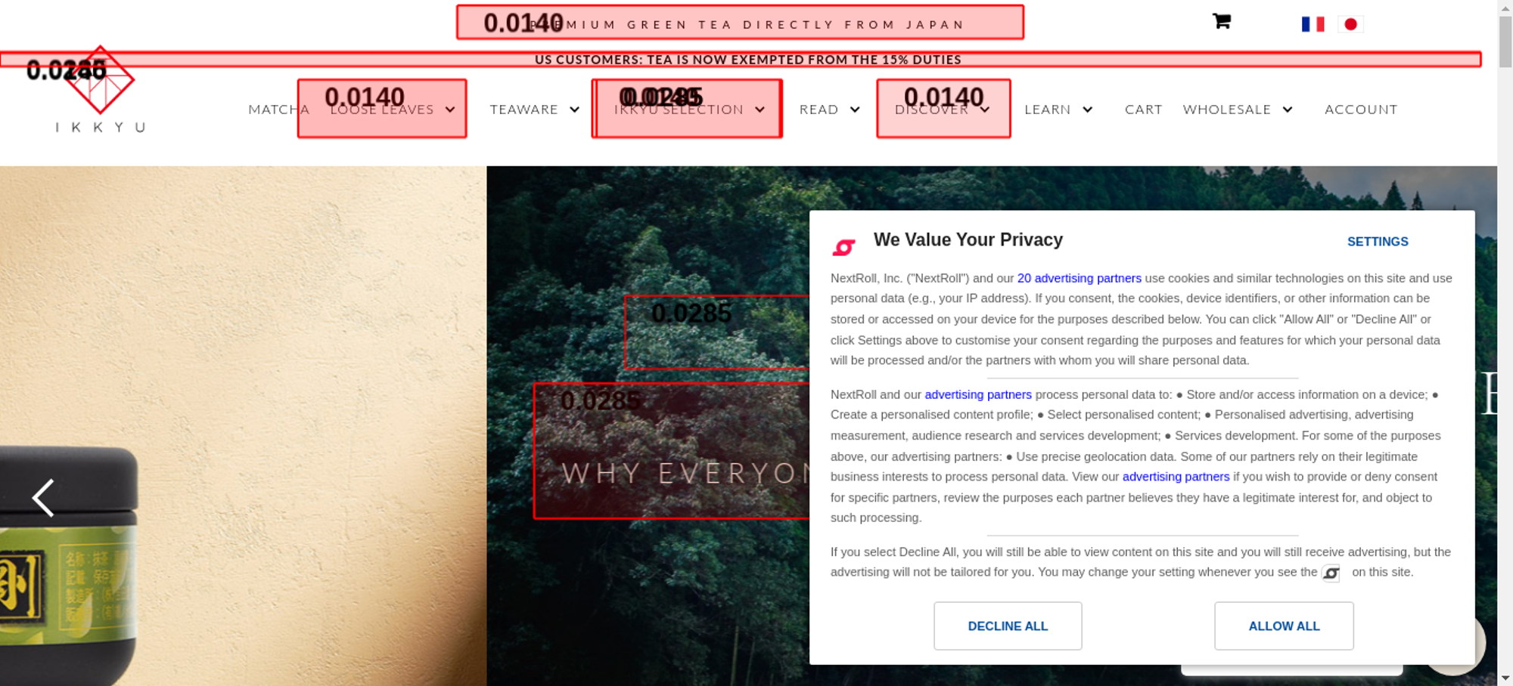Image resolution: width=1513 pixels, height=686 pixels.
Task: Open privacy Settings link
Action: 1378,242
